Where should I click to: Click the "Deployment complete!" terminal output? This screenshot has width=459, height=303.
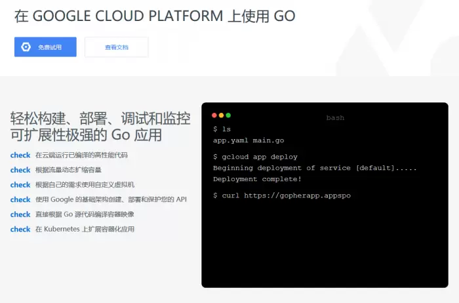257,179
